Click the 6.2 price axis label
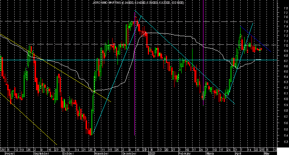Image resolution: width=289 pixels, height=155 pixels. tap(286, 88)
